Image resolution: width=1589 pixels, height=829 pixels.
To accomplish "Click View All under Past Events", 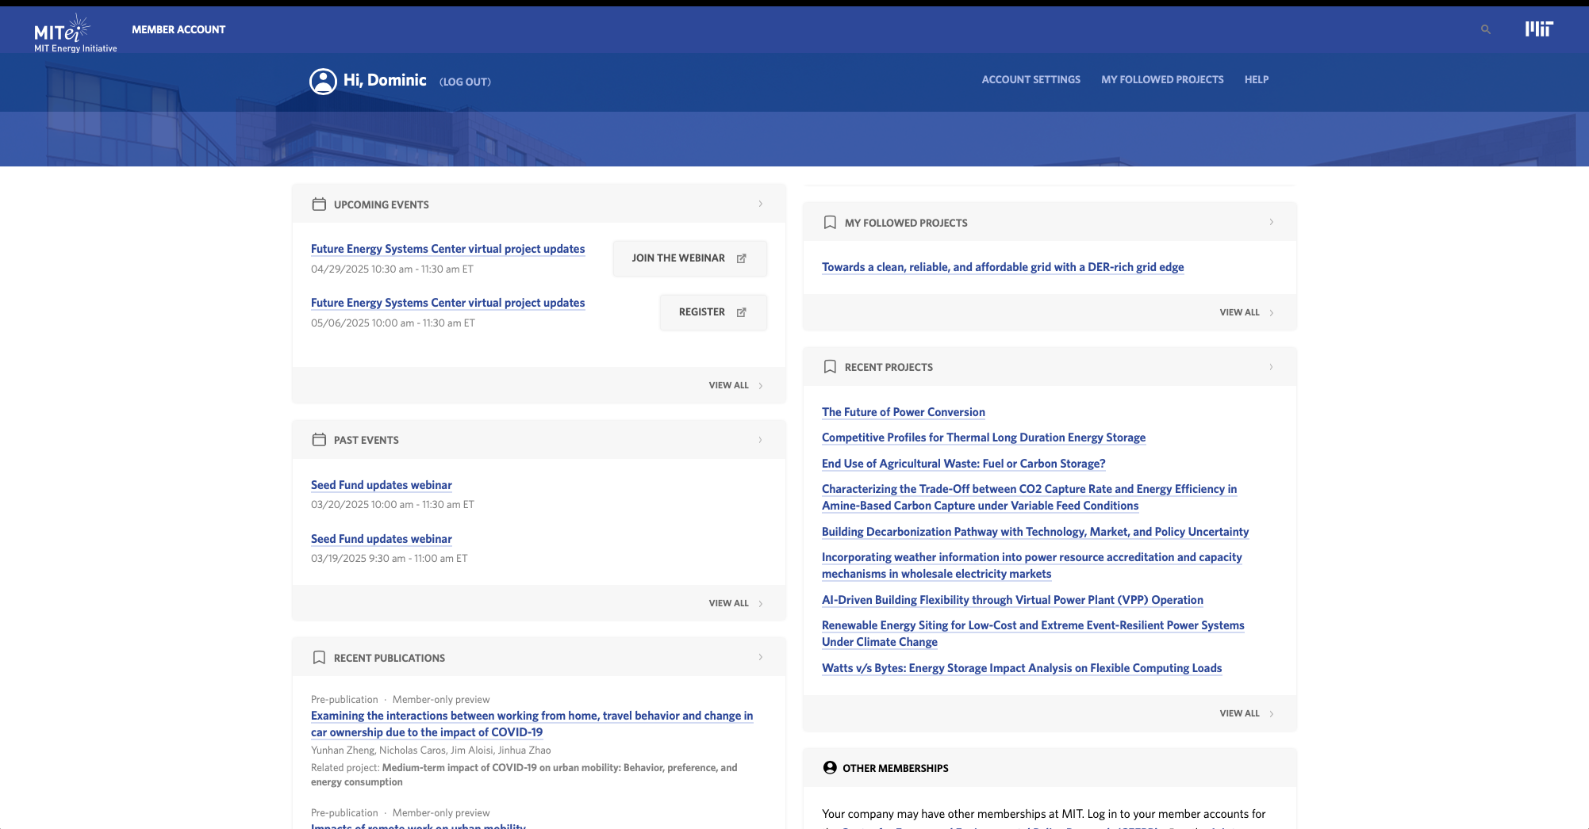I will click(735, 603).
